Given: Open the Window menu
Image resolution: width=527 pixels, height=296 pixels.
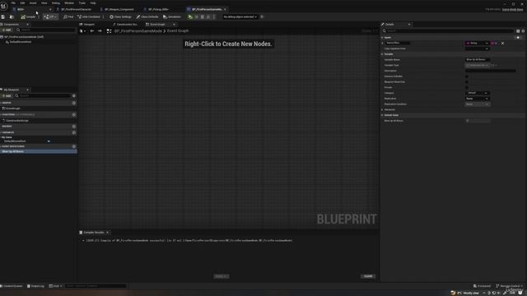Looking at the screenshot, I should tap(69, 3).
